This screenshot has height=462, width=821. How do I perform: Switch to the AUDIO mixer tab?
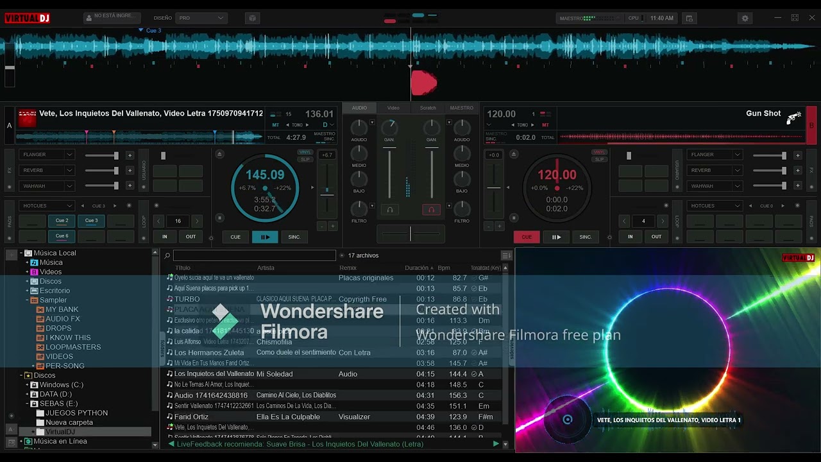tap(359, 108)
